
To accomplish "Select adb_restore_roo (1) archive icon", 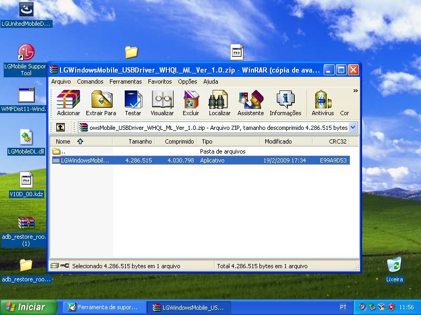I will point(26,232).
